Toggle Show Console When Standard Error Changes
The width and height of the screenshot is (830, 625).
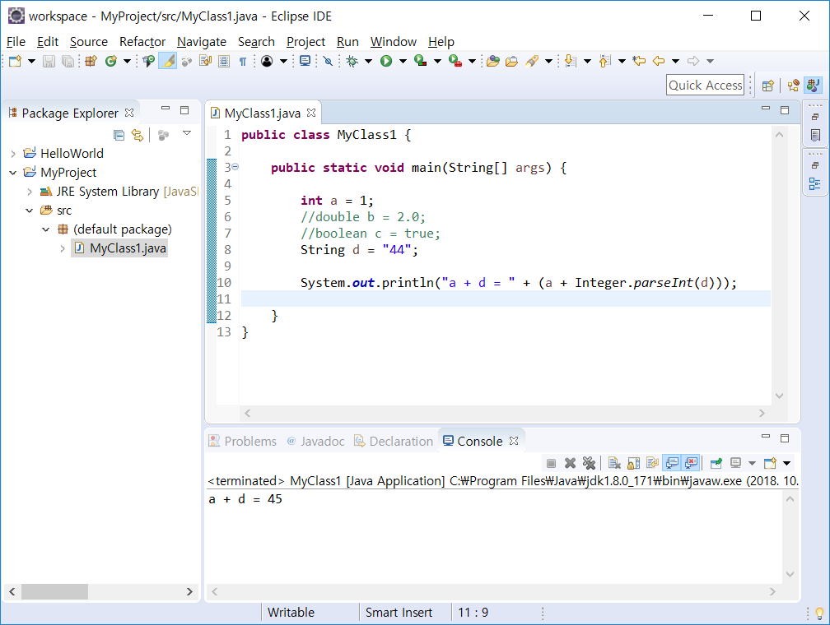click(x=692, y=463)
